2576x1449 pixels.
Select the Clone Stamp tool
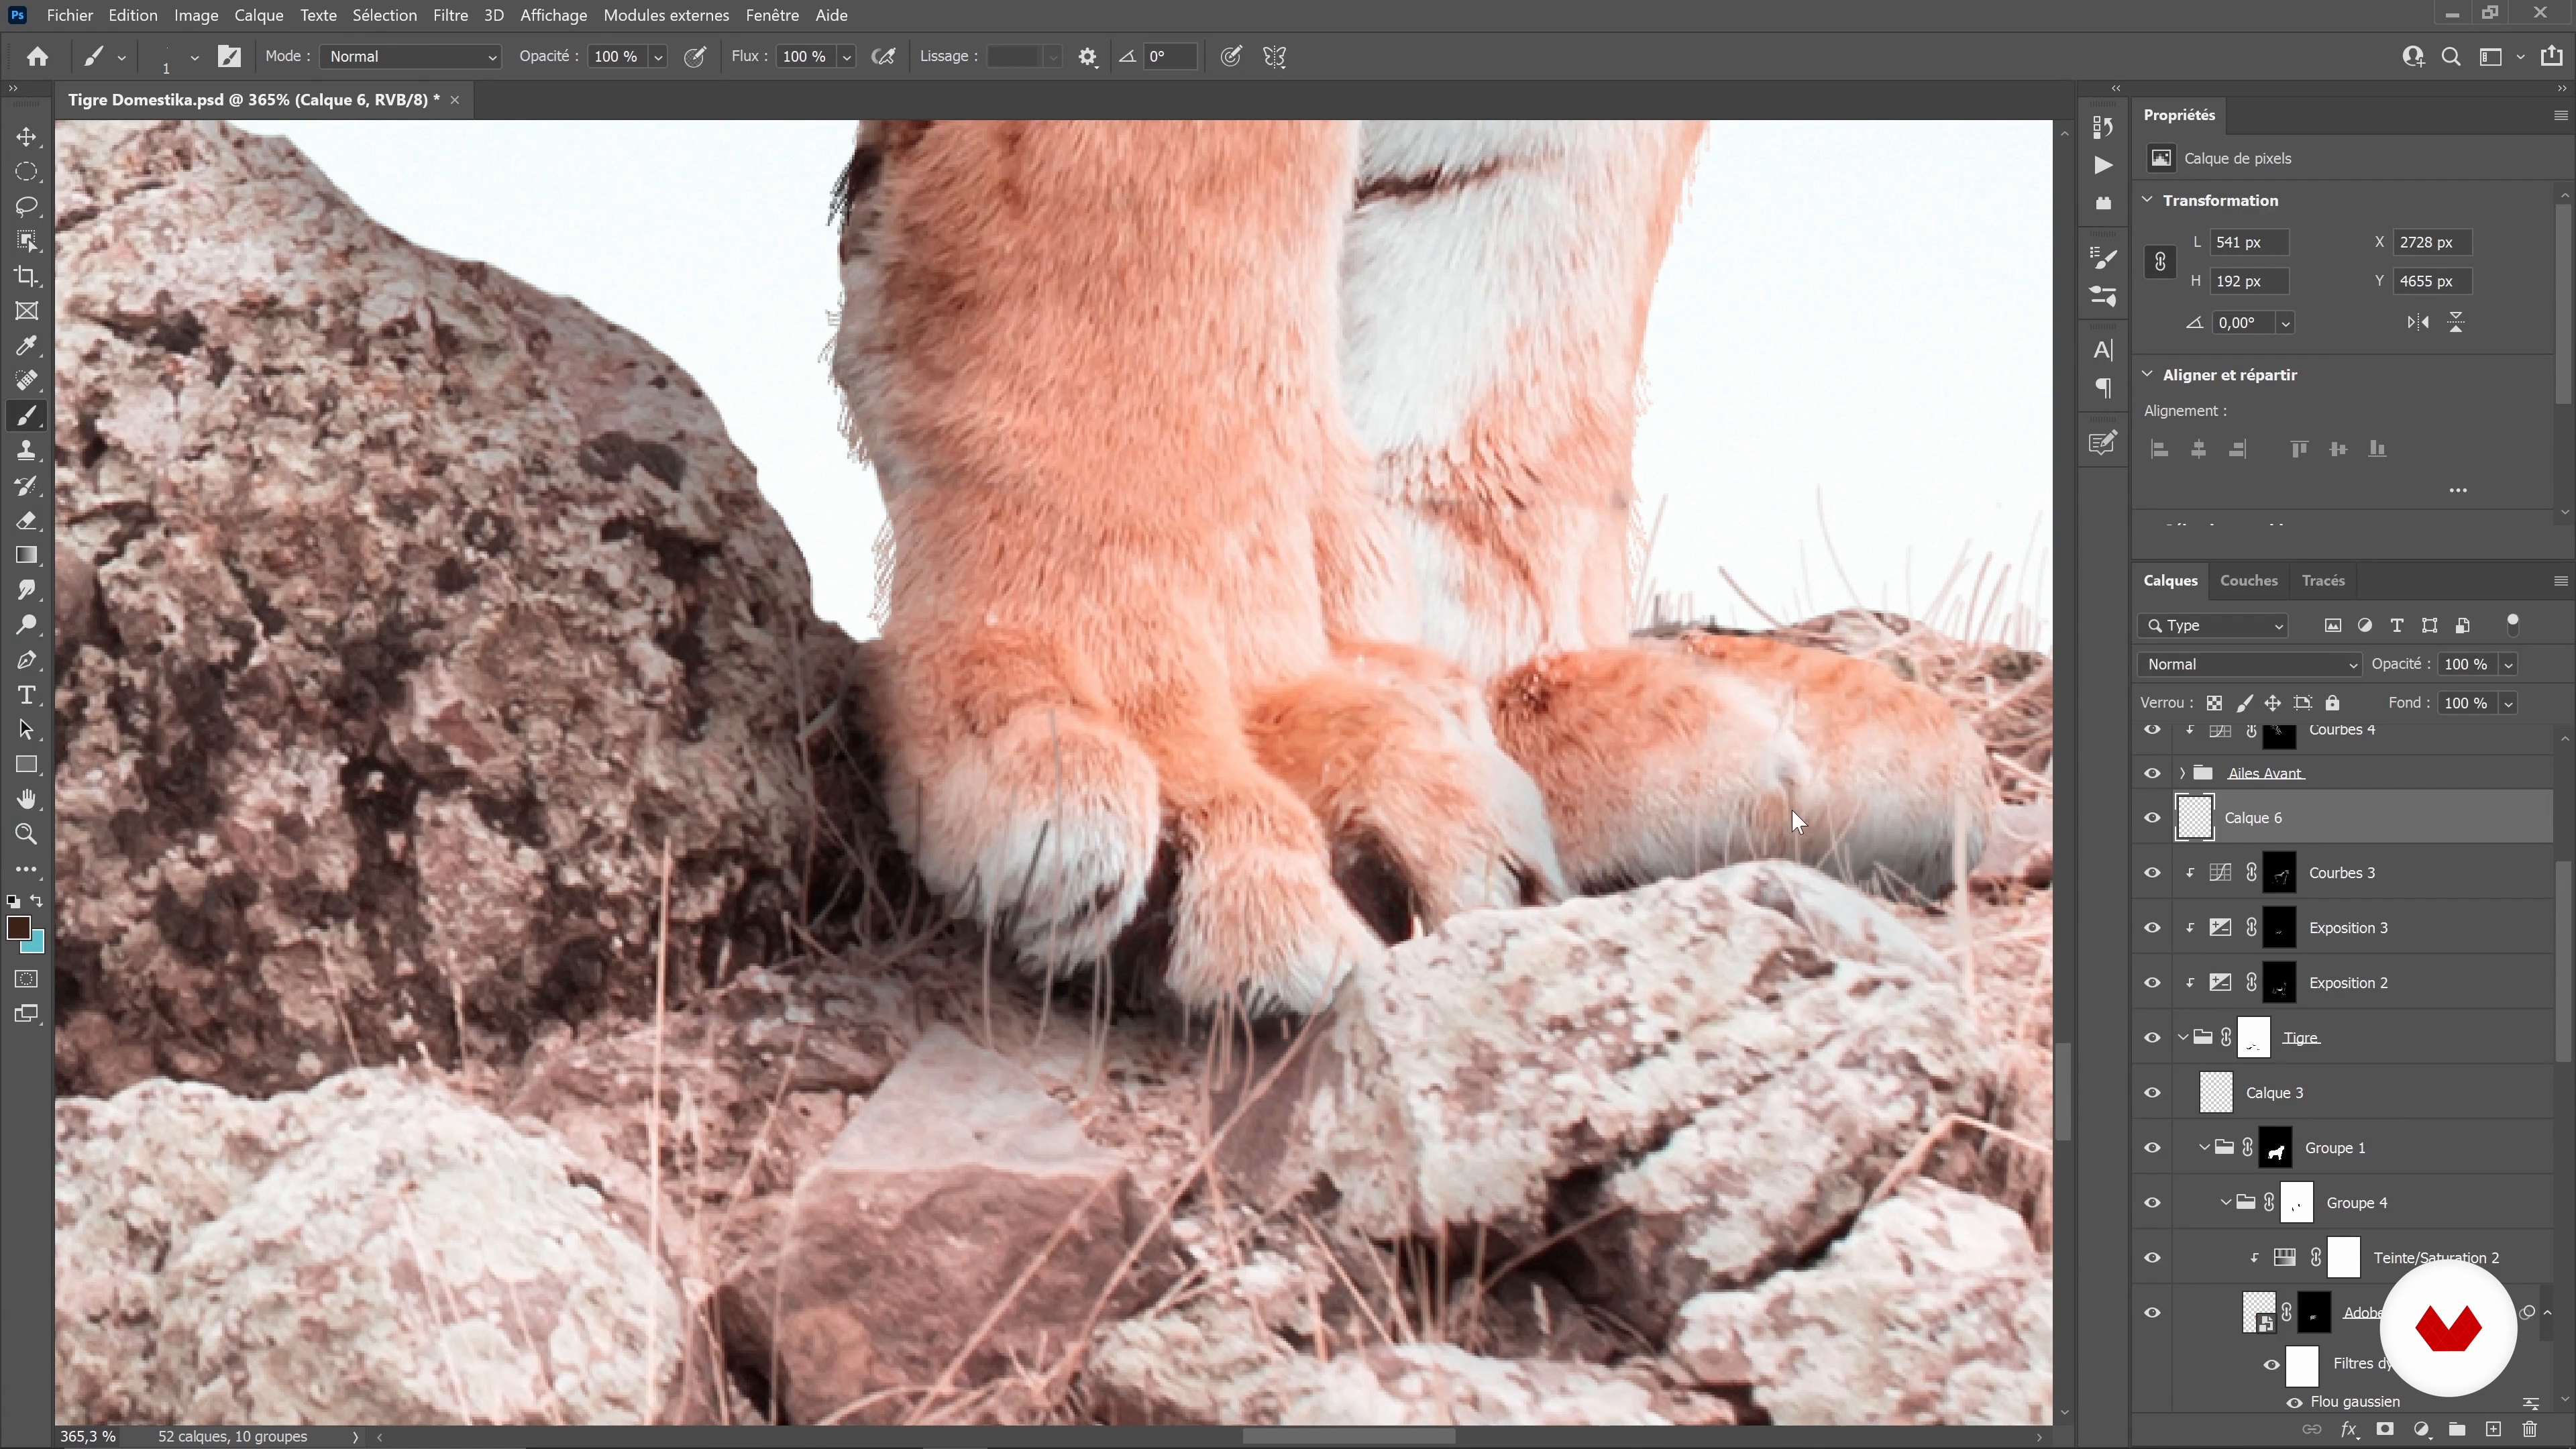pos(27,451)
